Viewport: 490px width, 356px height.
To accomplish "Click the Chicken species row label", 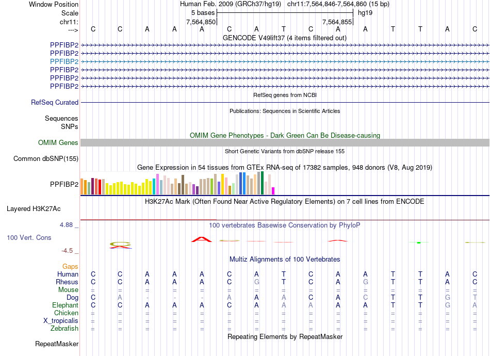I will [x=66, y=313].
